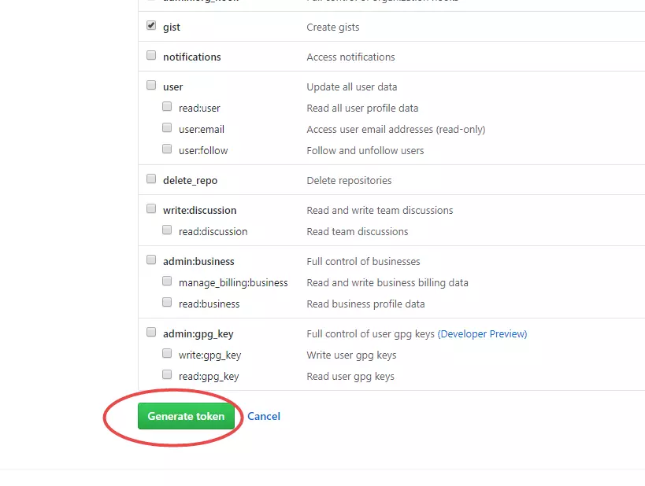
Task: Enable the read:user permission
Action: coord(166,105)
